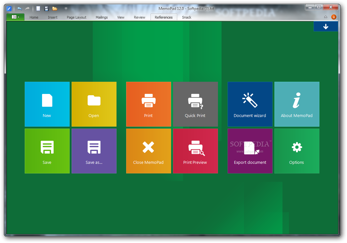This screenshot has width=347, height=243.
Task: Open the Options gear tile
Action: (297, 151)
